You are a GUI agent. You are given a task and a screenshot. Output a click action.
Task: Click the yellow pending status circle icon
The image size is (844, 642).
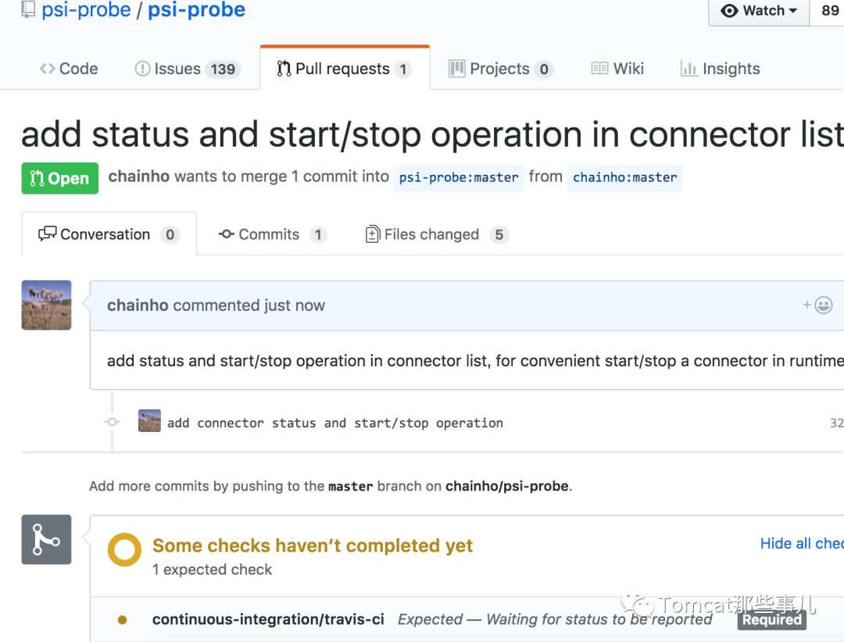point(124,549)
